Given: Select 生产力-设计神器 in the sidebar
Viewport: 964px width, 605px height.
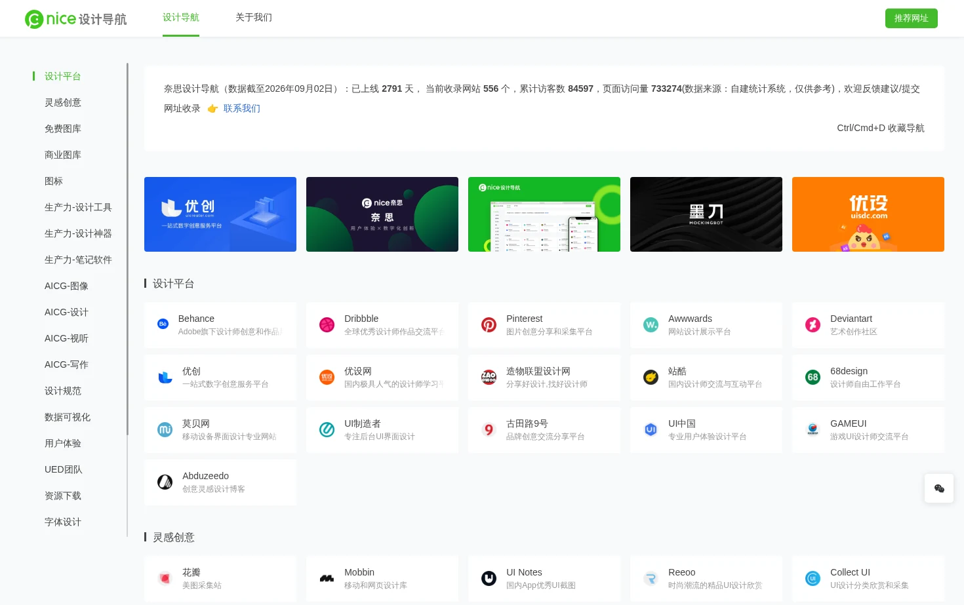Looking at the screenshot, I should pyautogui.click(x=78, y=233).
